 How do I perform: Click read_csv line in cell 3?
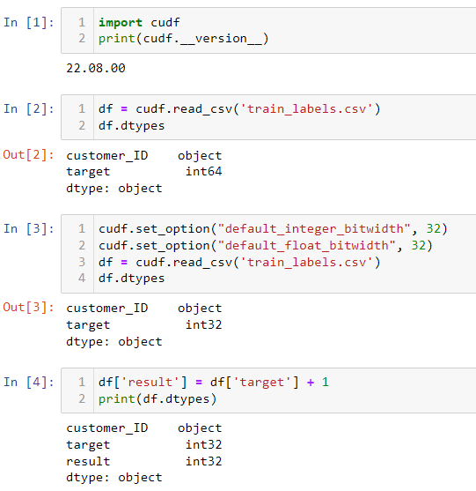(x=239, y=262)
